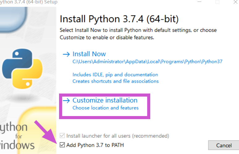Select the 'Choose location and features' subtitle
Image resolution: width=239 pixels, height=154 pixels.
click(105, 108)
